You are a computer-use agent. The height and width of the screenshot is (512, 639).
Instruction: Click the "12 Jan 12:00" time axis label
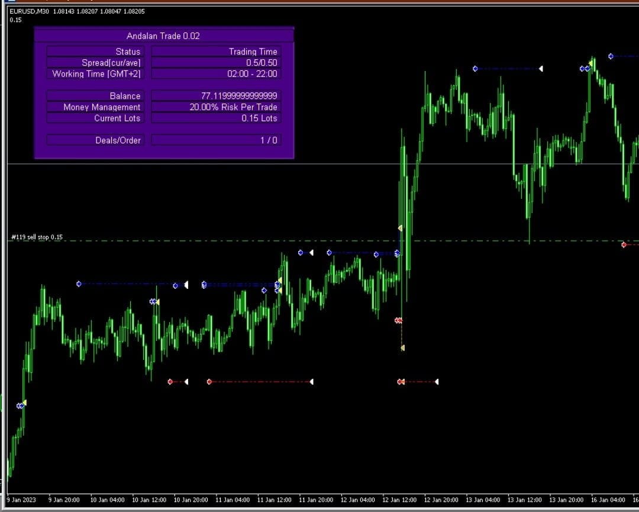coord(401,500)
